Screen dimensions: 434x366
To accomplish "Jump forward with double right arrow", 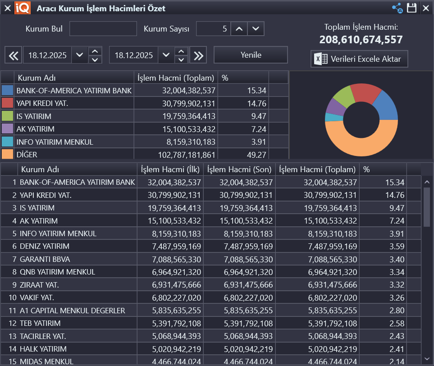I will pyautogui.click(x=197, y=55).
